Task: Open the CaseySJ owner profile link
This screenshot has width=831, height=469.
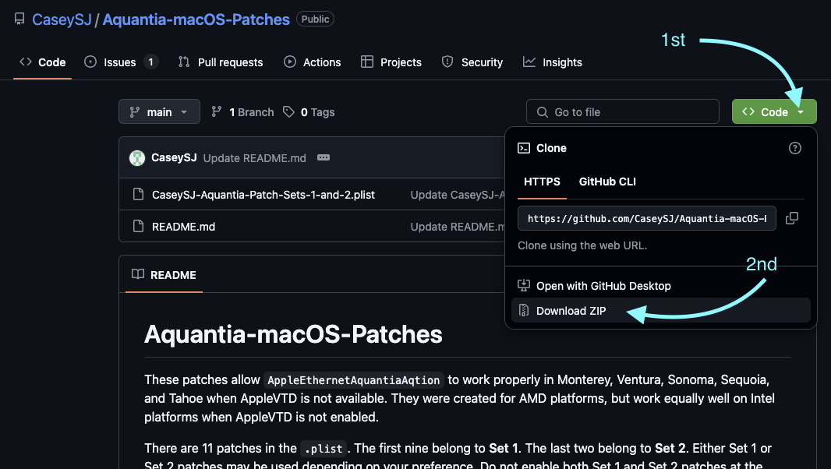Action: (62, 19)
